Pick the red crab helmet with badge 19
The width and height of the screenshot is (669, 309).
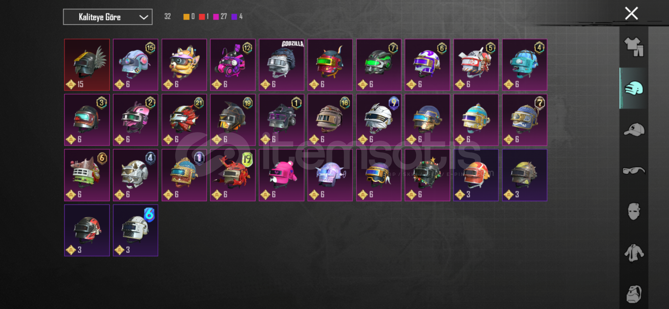click(233, 175)
